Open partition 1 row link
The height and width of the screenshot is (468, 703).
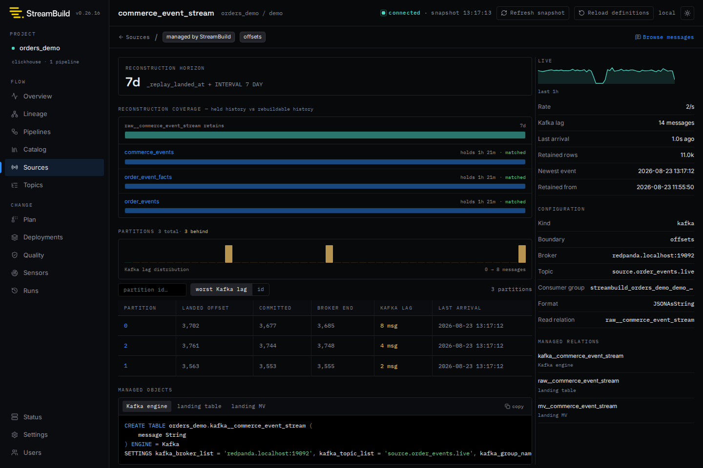point(125,366)
